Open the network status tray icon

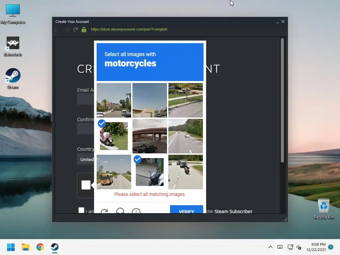pyautogui.click(x=290, y=247)
